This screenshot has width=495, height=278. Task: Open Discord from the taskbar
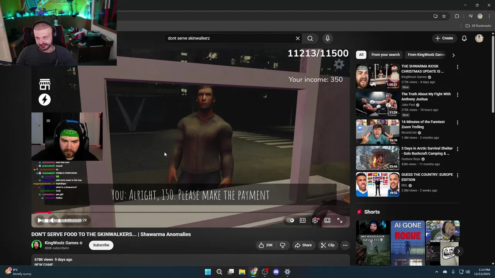click(x=276, y=272)
